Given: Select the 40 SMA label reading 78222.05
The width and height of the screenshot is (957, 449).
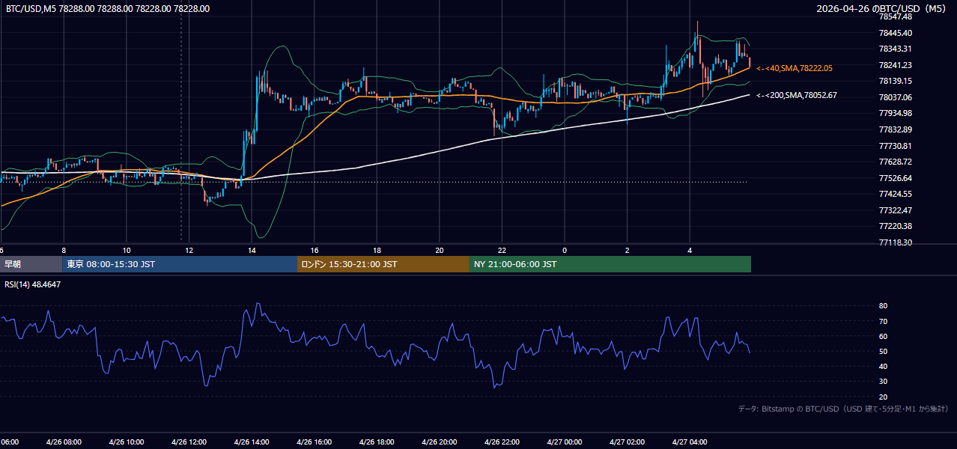Looking at the screenshot, I should (795, 68).
